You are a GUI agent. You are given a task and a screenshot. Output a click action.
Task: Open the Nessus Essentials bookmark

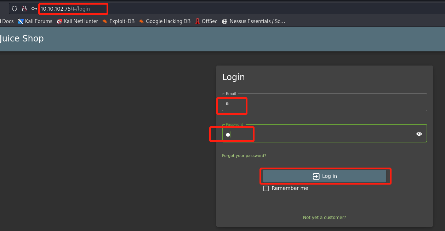[253, 21]
